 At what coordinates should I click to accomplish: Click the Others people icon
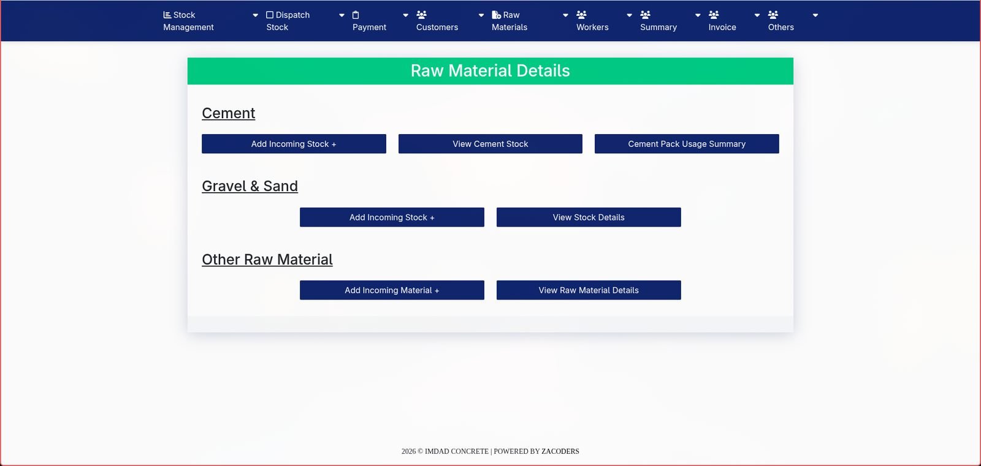773,15
